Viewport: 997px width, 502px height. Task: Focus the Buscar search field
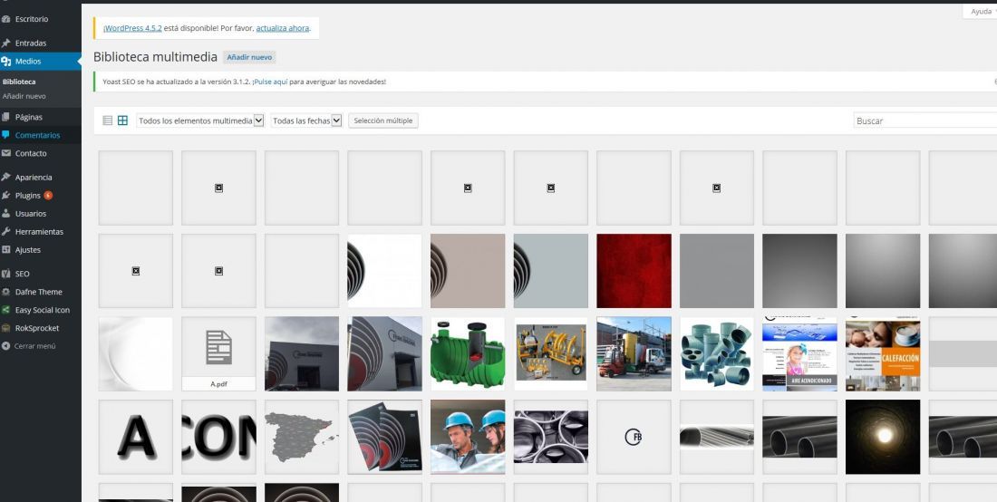pyautogui.click(x=925, y=121)
